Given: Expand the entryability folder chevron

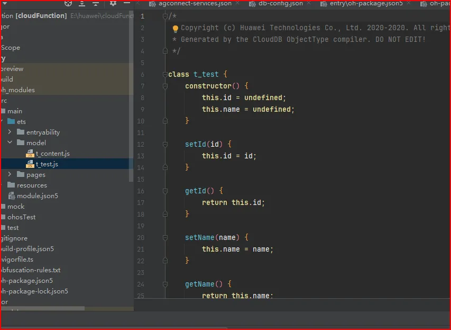Looking at the screenshot, I should click(10, 132).
